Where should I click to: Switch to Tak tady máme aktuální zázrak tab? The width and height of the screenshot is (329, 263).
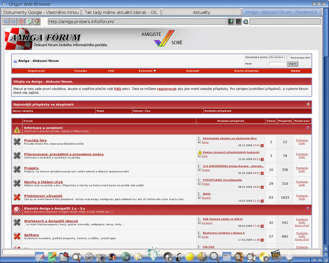pyautogui.click(x=121, y=12)
